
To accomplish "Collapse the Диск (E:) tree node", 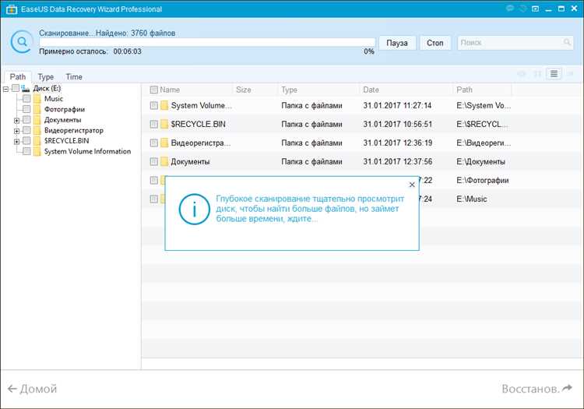I will point(5,89).
